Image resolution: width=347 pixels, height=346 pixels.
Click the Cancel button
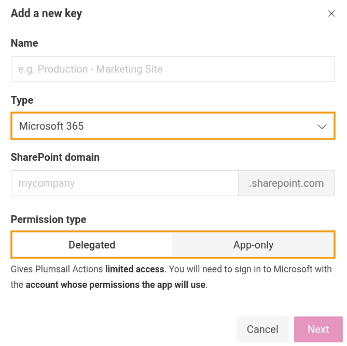click(x=262, y=329)
